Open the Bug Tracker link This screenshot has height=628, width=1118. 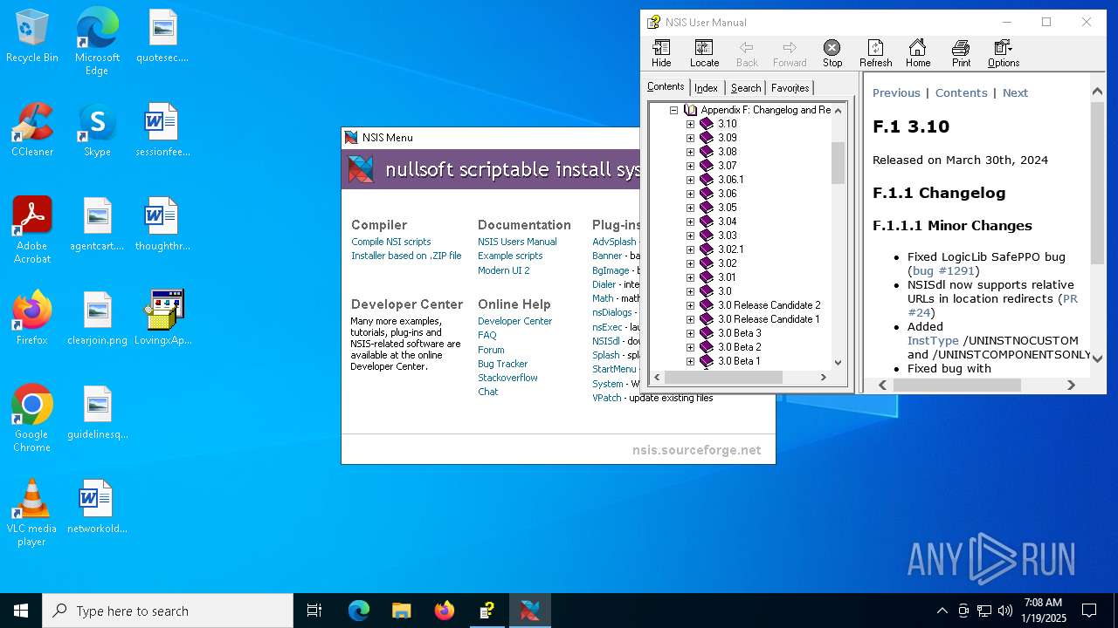(x=502, y=364)
